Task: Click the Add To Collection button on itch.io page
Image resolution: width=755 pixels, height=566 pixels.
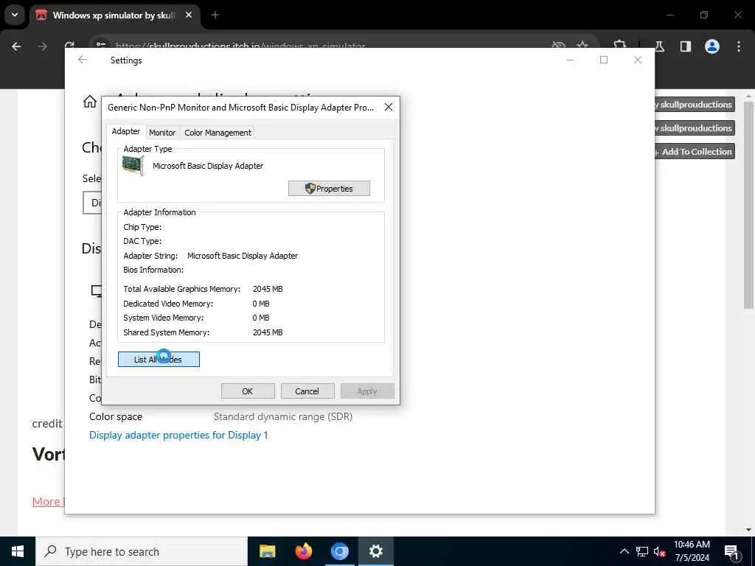Action: [695, 152]
